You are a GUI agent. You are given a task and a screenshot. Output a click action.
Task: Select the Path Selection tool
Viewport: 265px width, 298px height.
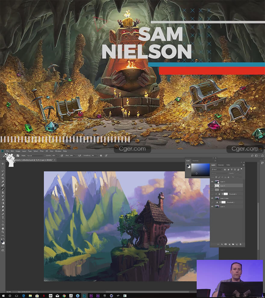[3, 221]
